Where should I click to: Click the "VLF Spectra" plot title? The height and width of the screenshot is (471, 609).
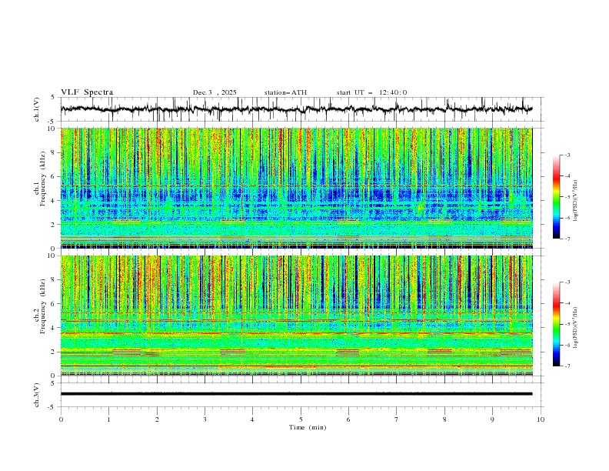point(87,92)
